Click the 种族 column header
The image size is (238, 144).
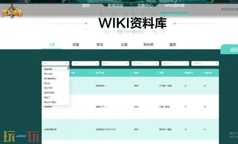point(161,73)
